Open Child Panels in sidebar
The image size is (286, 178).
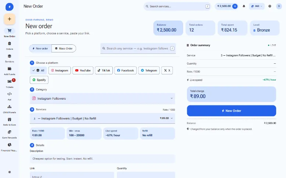(10, 109)
